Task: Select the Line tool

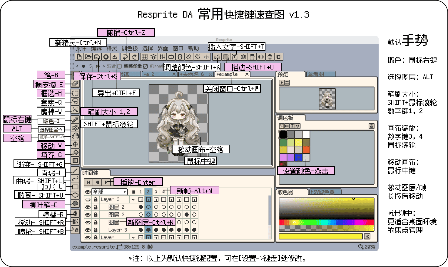Action: click(x=76, y=170)
